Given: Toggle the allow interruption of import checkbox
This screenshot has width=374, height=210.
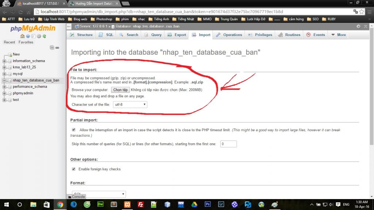Looking at the screenshot, I should [x=74, y=130].
